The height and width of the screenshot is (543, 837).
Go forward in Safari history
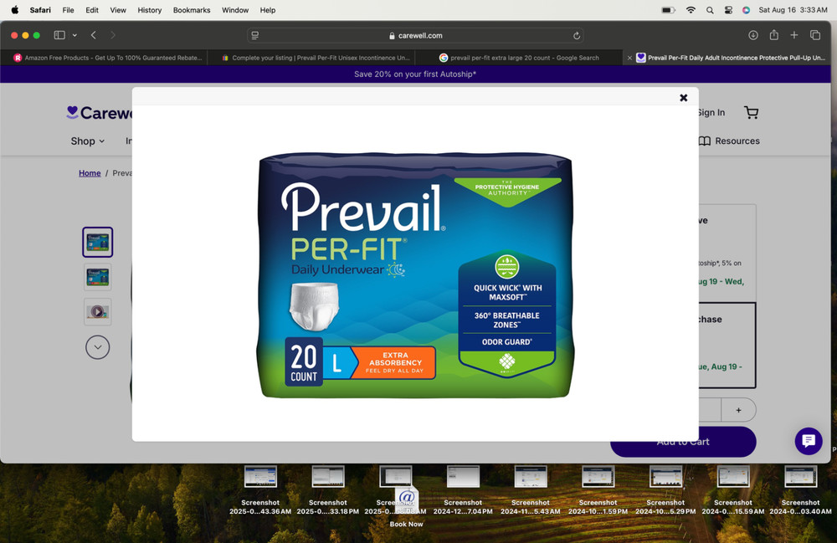[x=113, y=35]
